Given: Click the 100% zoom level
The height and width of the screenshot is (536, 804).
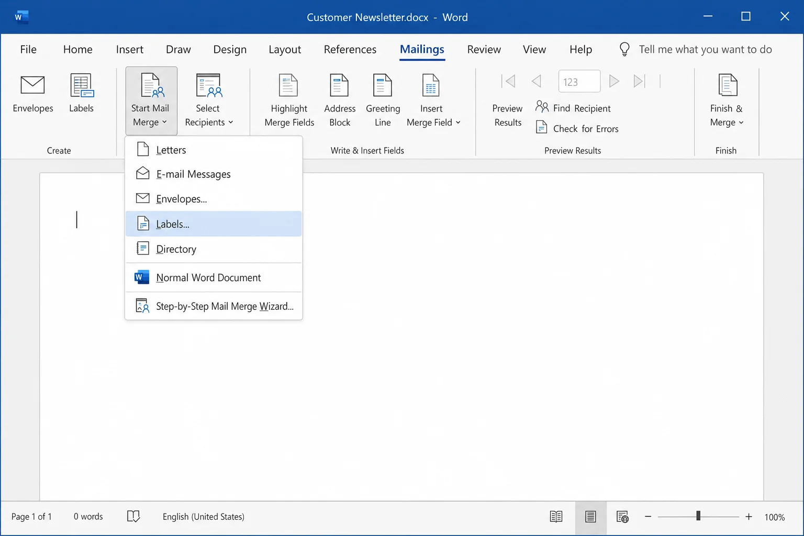Looking at the screenshot, I should tap(775, 517).
